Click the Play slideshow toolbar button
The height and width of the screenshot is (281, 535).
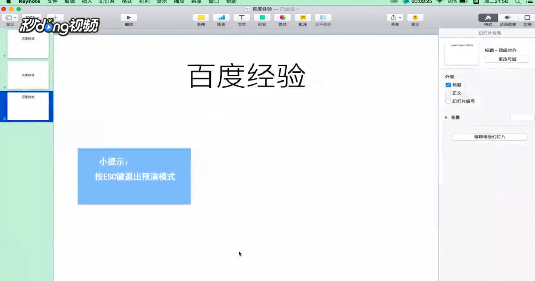coord(129,18)
